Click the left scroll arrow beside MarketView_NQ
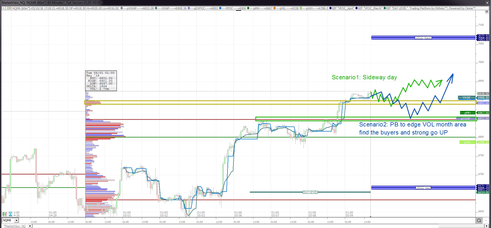The height and width of the screenshot is (228, 491). point(30,226)
